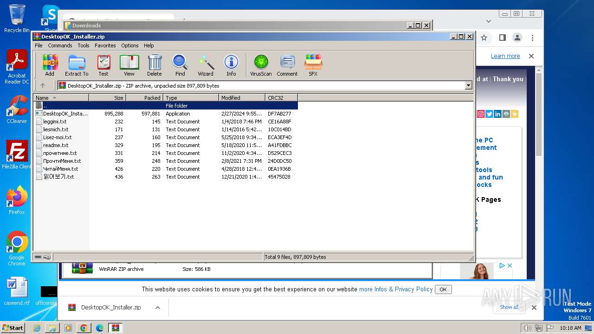The height and width of the screenshot is (334, 594).
Task: Open Chrome three-dot menu
Action: (x=533, y=38)
